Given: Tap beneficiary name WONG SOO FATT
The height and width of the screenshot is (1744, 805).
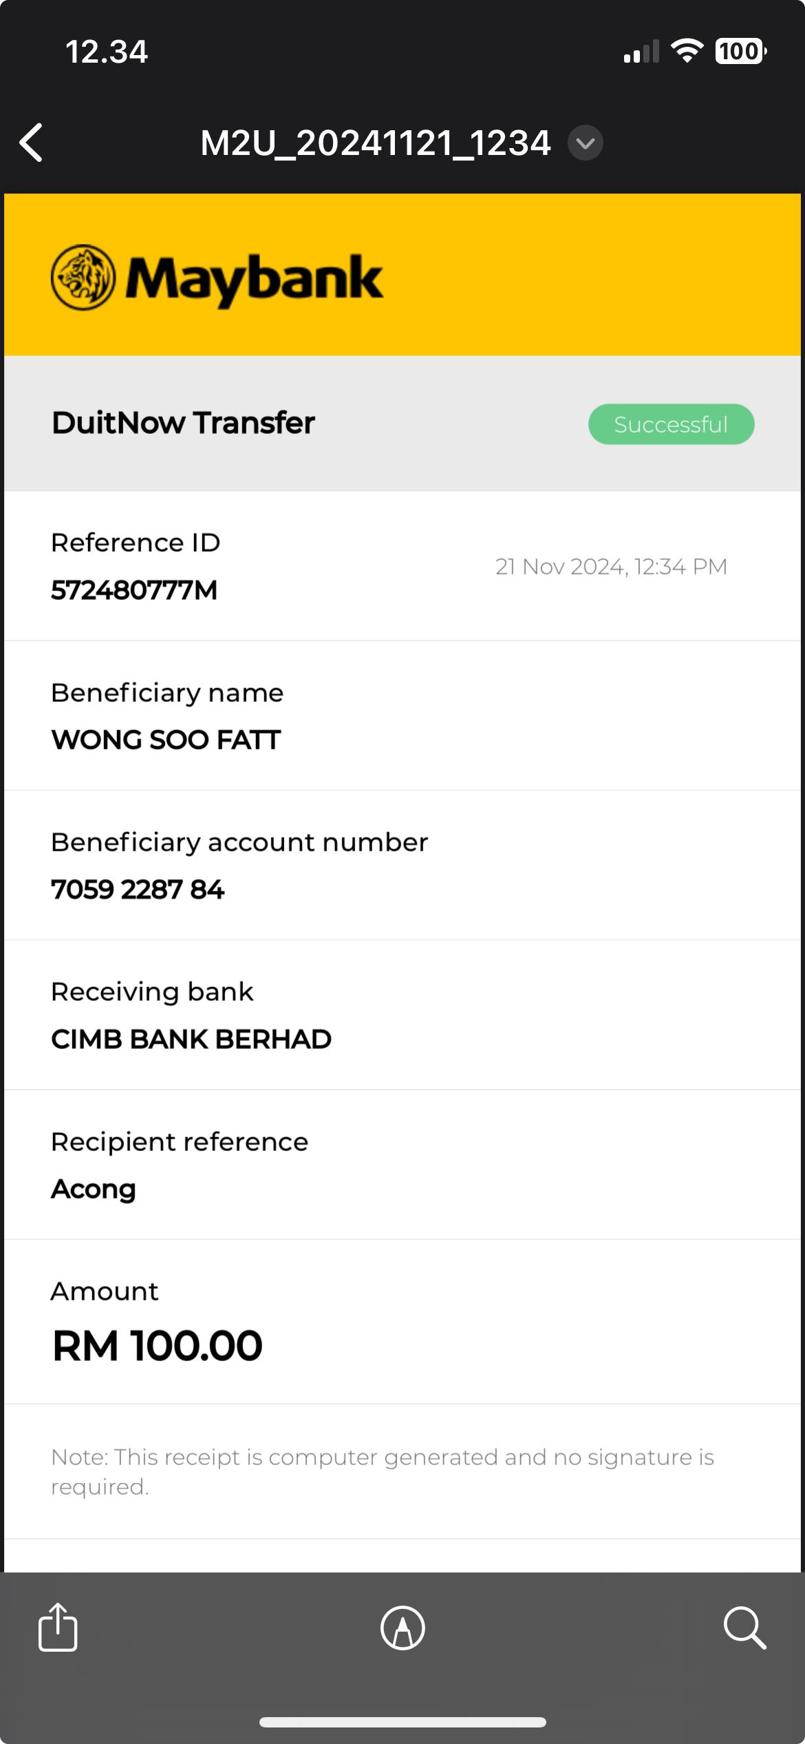Looking at the screenshot, I should [x=166, y=740].
